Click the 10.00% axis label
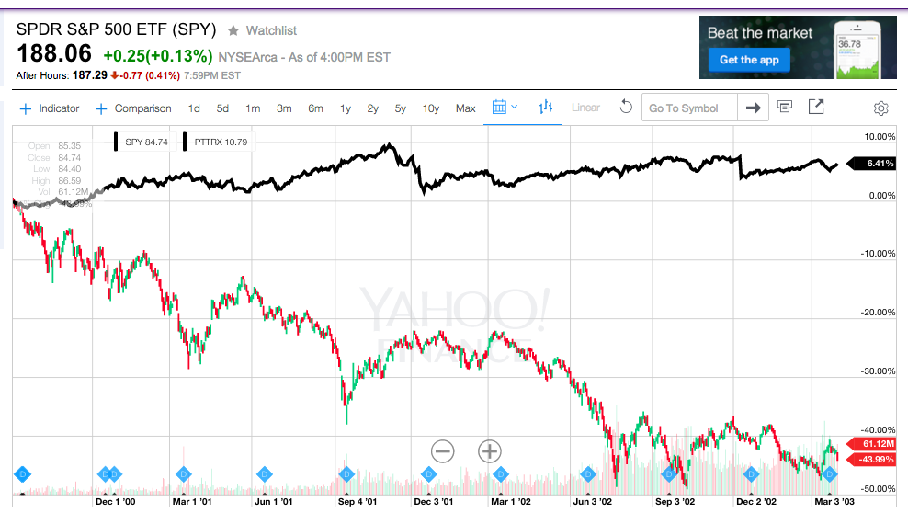This screenshot has width=908, height=513. click(880, 137)
